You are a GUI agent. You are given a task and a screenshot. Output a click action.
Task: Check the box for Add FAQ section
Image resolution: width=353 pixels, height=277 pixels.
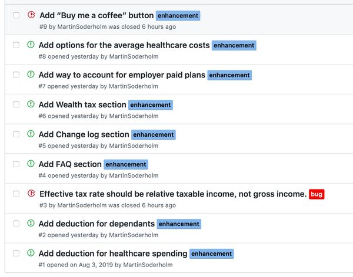(16, 164)
